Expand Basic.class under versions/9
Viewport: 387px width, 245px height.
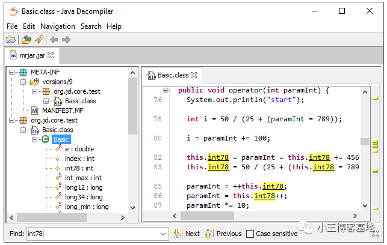pos(46,101)
